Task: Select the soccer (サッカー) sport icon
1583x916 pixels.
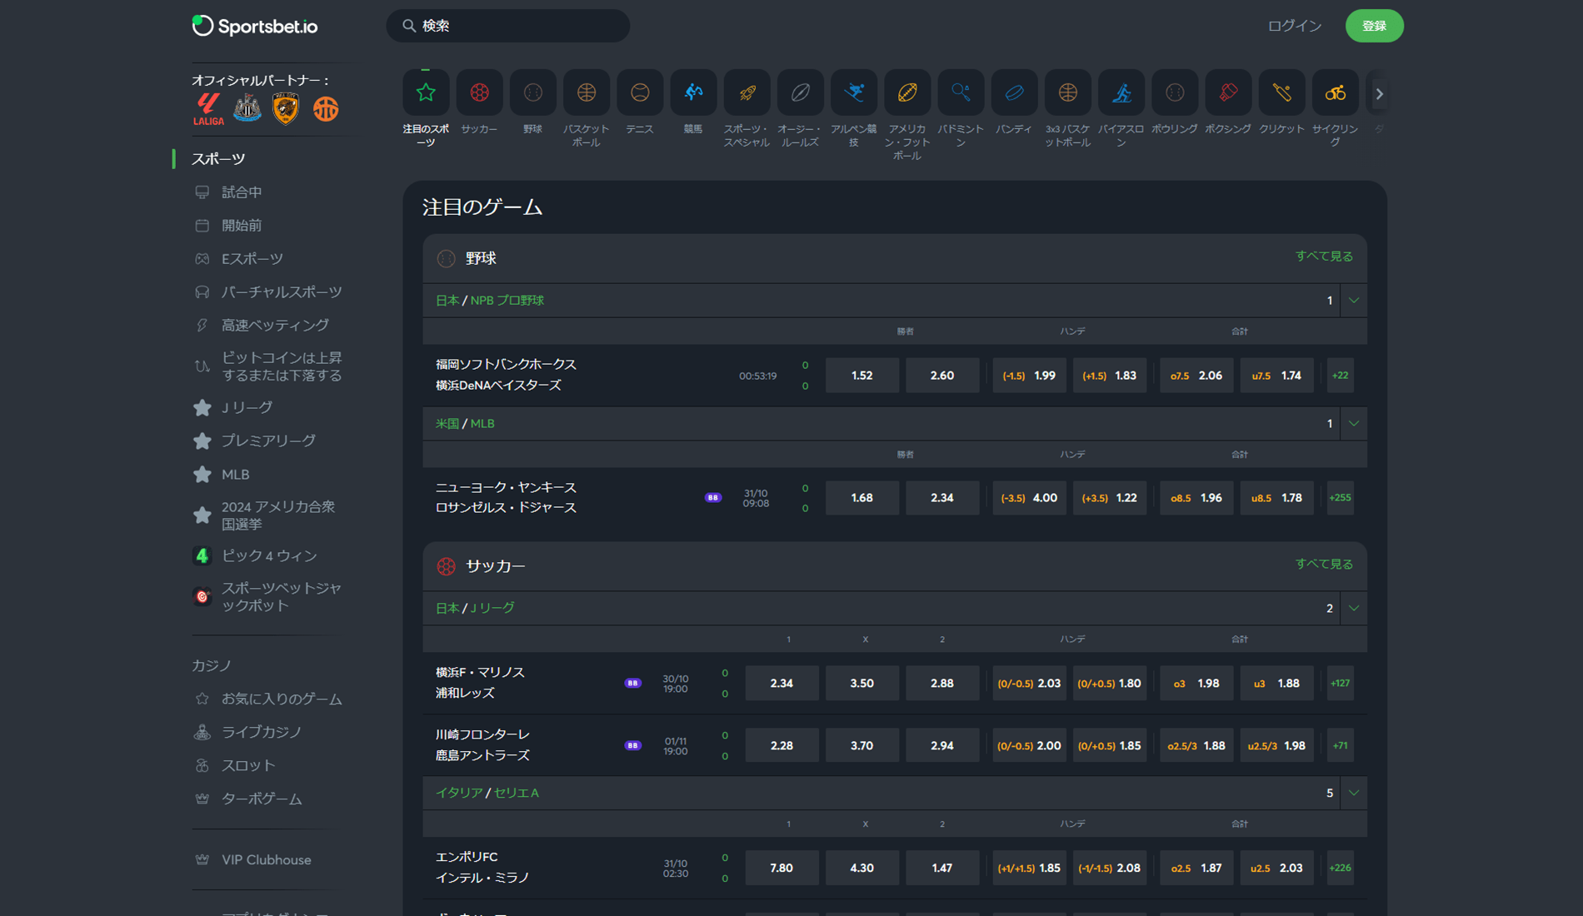Action: tap(479, 92)
